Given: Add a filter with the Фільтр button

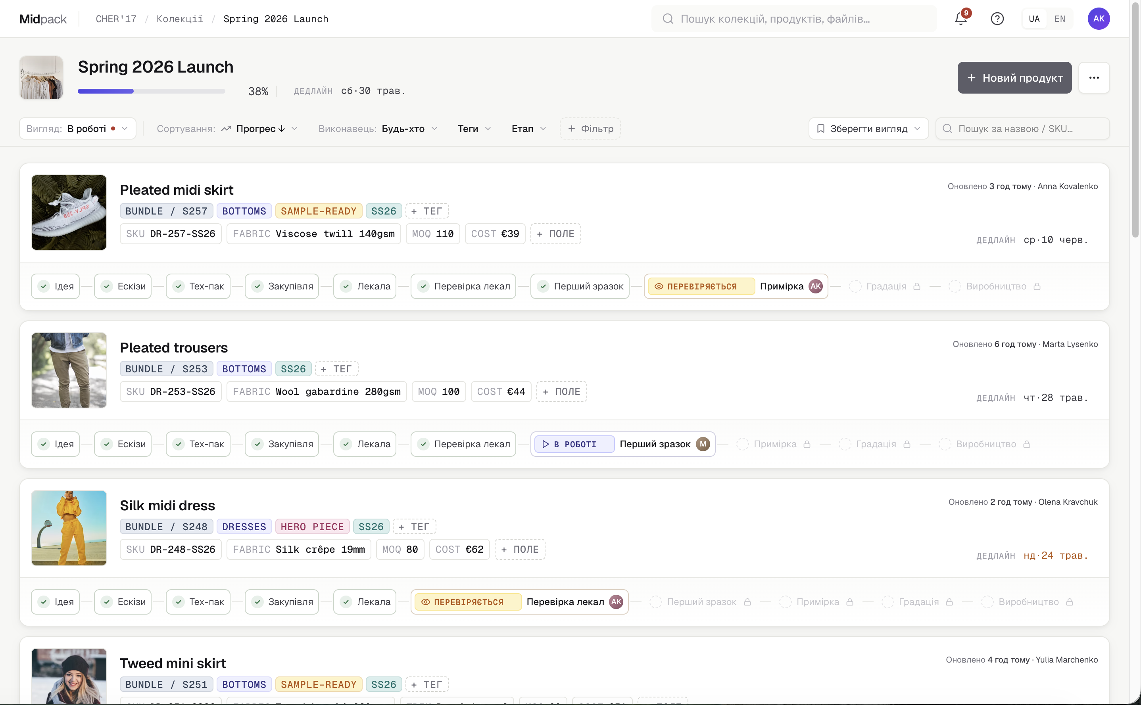Looking at the screenshot, I should click(590, 129).
